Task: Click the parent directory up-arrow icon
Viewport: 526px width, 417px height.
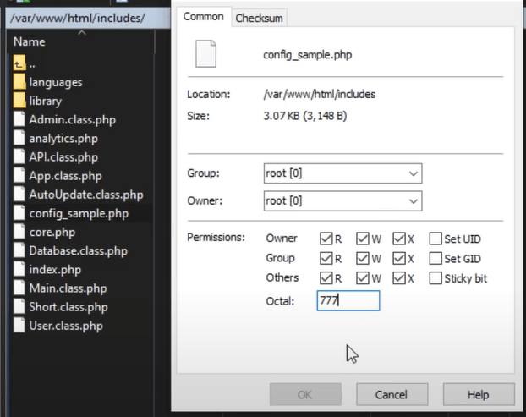Action: [20, 64]
